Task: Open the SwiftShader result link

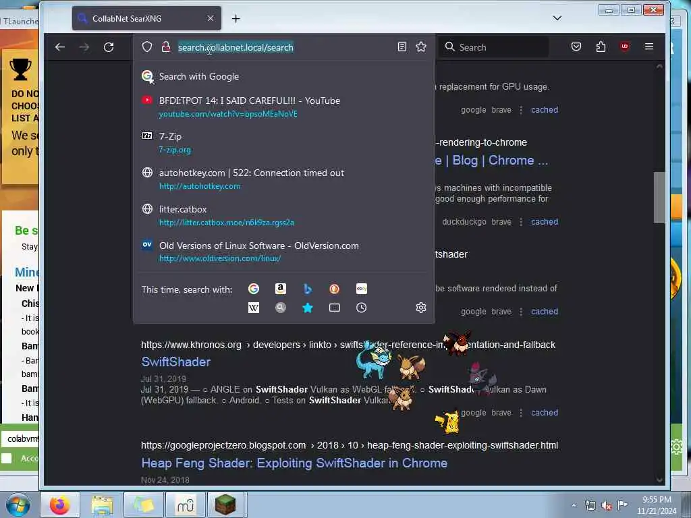Action: 176,362
